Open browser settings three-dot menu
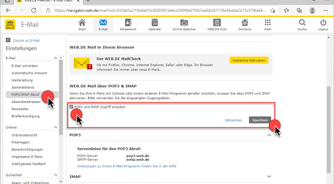 click(x=325, y=10)
